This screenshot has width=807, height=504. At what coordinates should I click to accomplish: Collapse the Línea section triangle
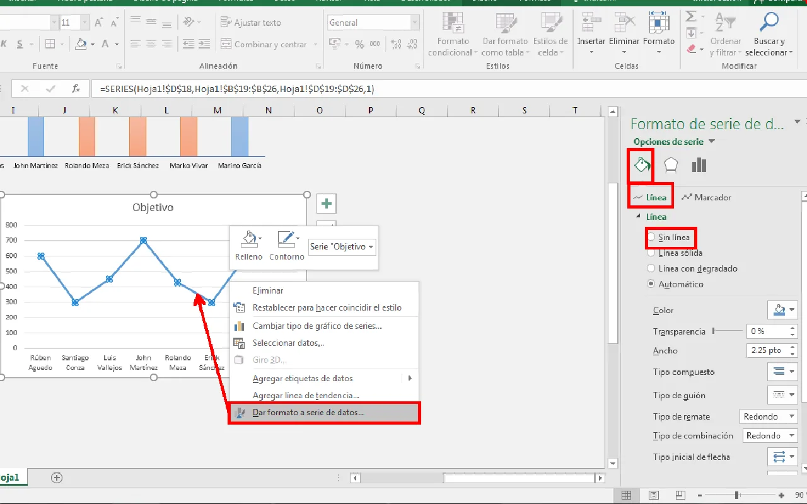(x=637, y=217)
